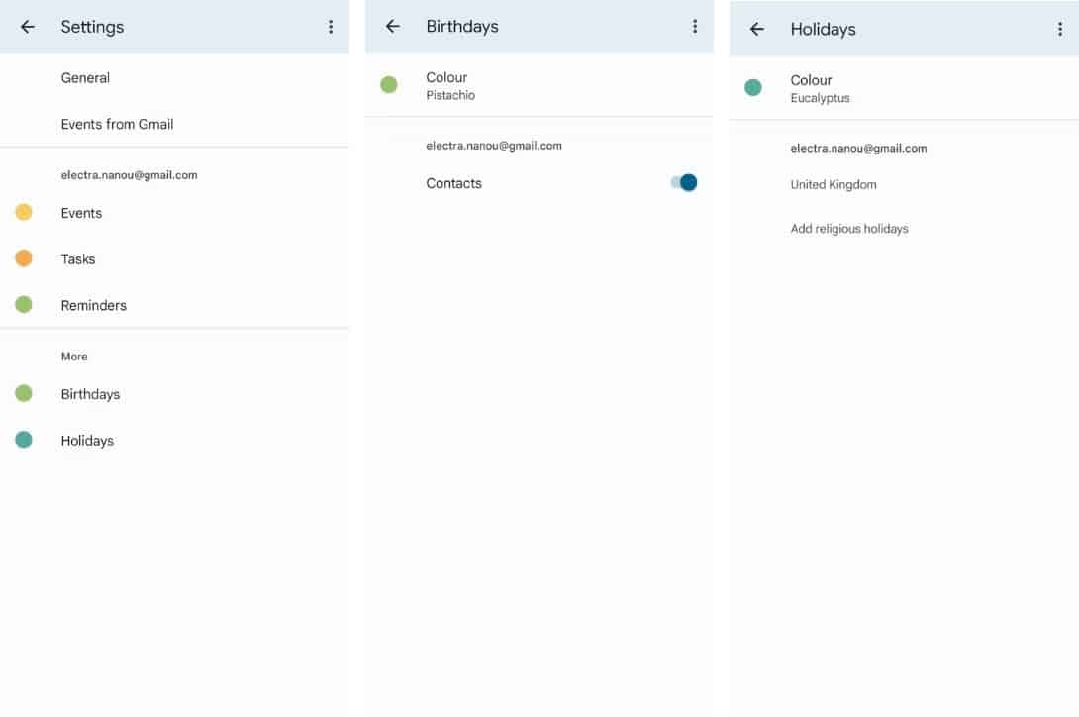Open the Settings overflow menu

click(331, 27)
